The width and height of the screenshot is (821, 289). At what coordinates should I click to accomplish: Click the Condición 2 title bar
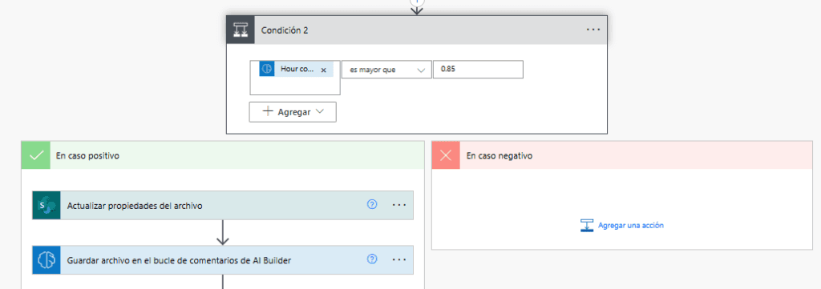[417, 30]
